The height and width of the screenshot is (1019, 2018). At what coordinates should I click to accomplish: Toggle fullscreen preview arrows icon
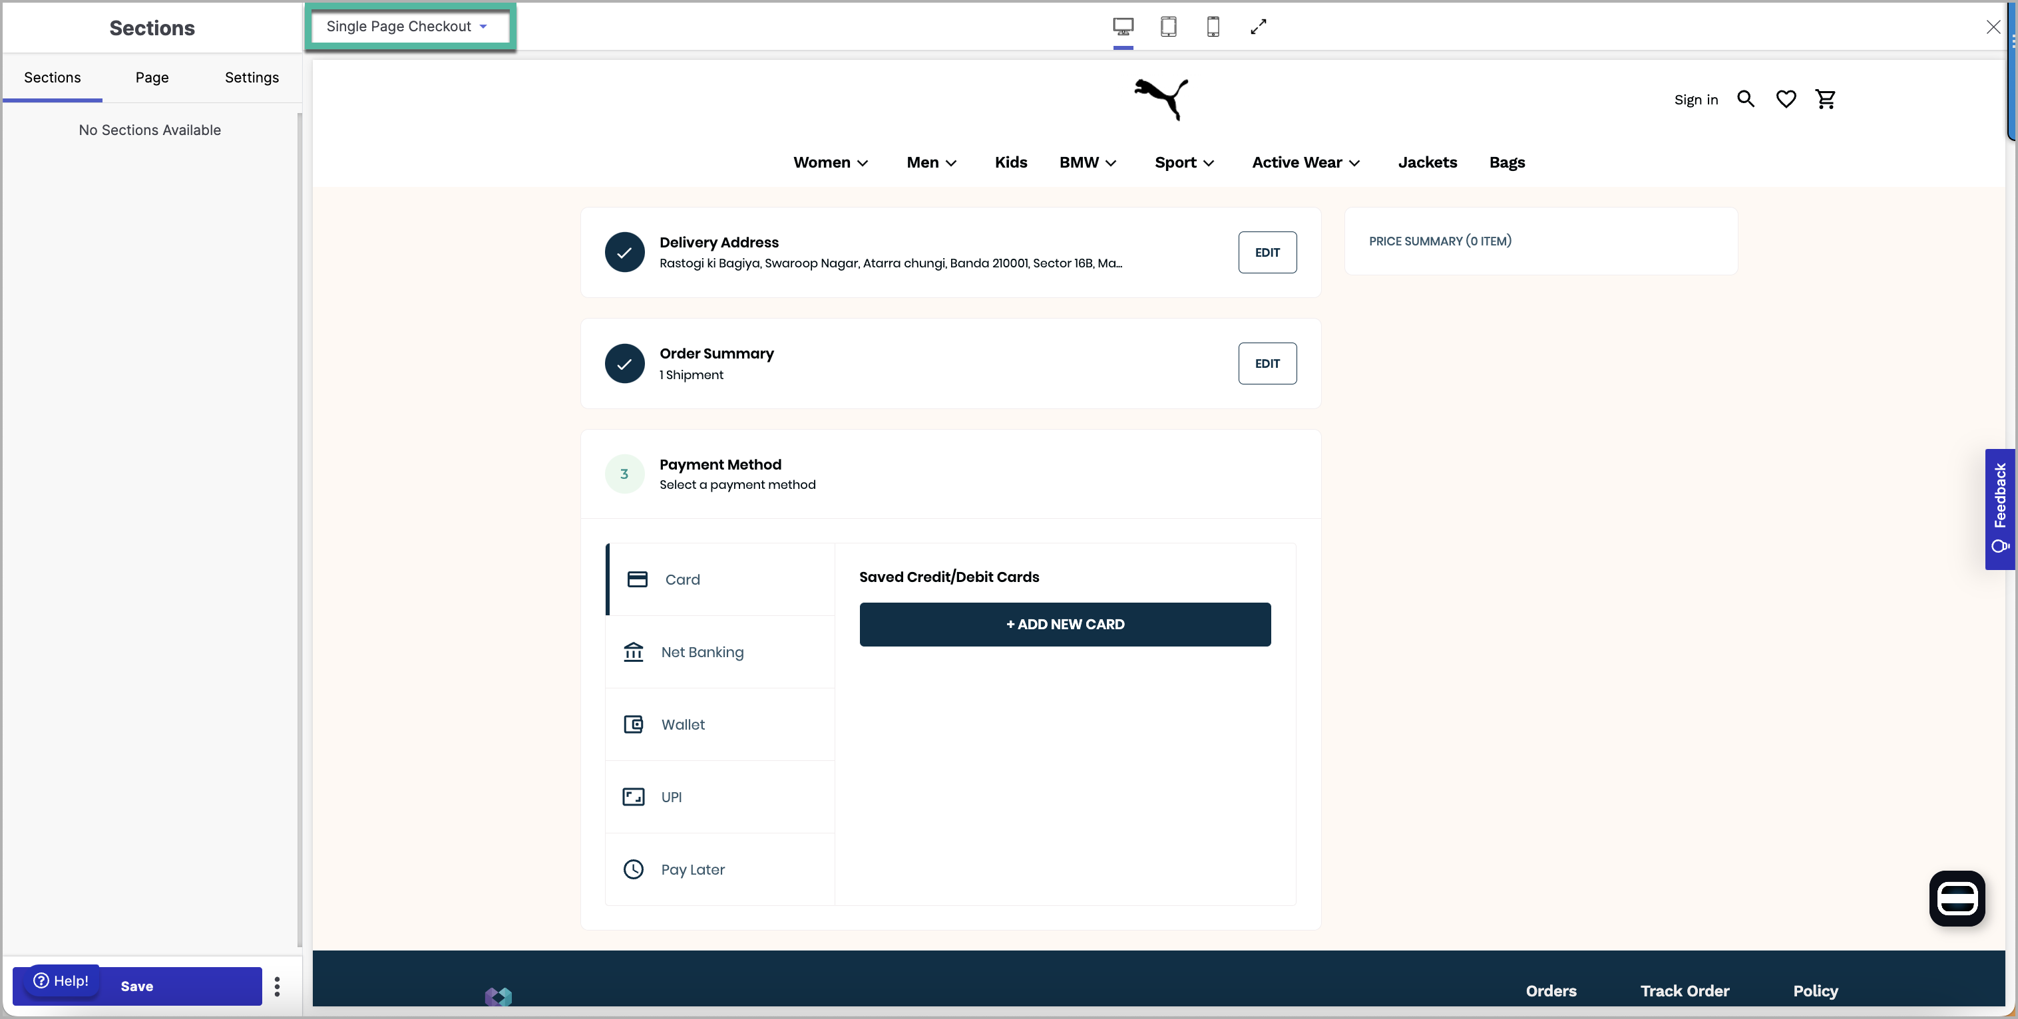point(1258,27)
